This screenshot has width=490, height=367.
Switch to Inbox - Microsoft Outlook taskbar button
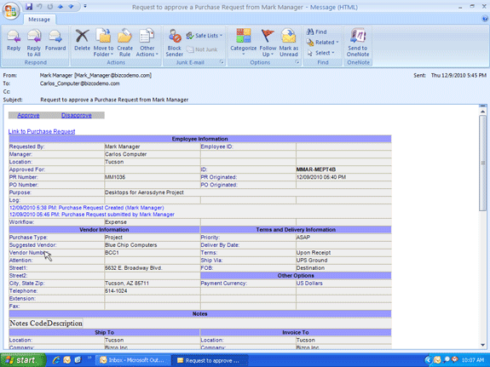(x=134, y=360)
